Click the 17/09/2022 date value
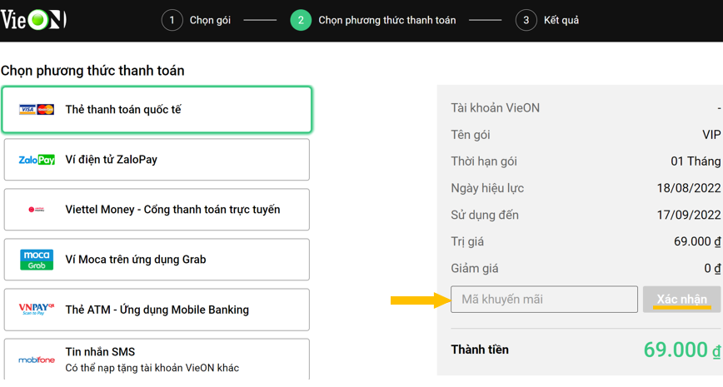The width and height of the screenshot is (723, 387). point(689,216)
